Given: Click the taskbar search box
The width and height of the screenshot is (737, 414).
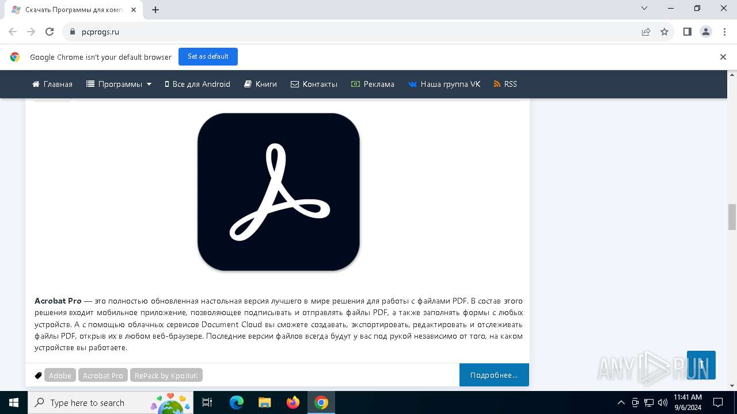Looking at the screenshot, I should point(111,402).
